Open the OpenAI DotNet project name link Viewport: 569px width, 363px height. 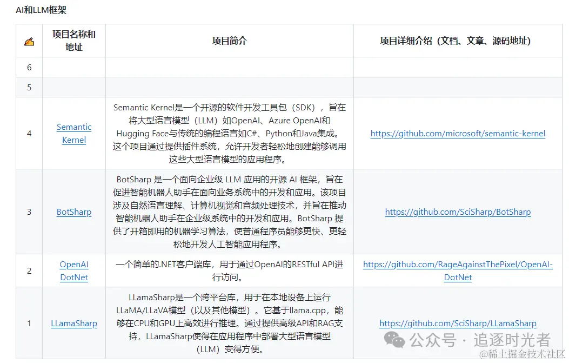tap(74, 270)
